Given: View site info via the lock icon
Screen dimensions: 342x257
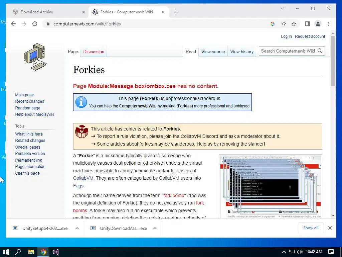Looking at the screenshot, I should 48,24.
